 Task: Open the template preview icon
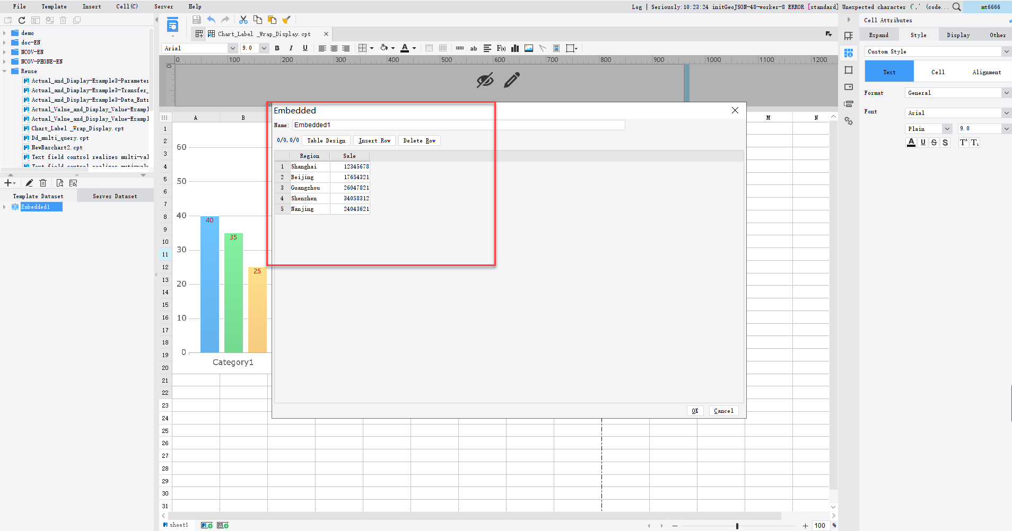[x=172, y=25]
